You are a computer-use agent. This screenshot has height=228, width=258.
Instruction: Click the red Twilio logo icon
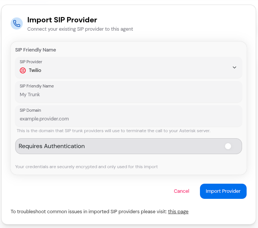pyautogui.click(x=23, y=70)
